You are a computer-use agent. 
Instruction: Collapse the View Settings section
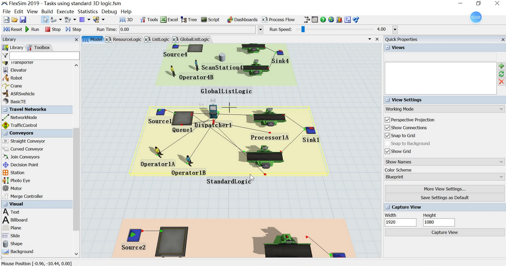pyautogui.click(x=388, y=100)
